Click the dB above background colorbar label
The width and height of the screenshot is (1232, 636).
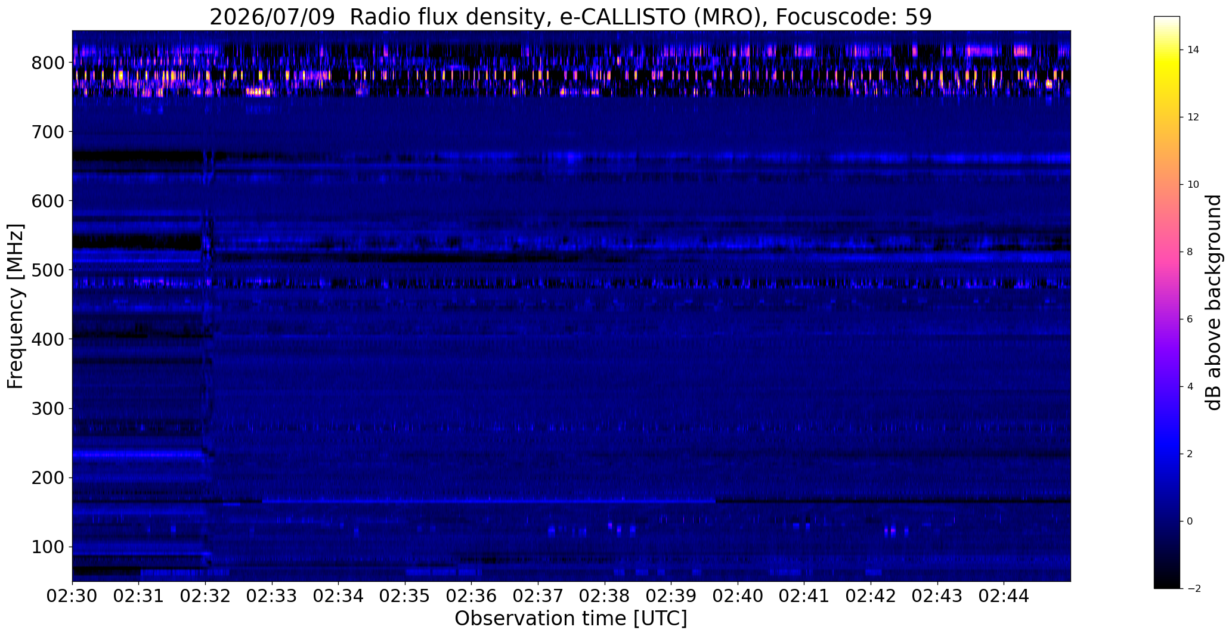[1214, 302]
